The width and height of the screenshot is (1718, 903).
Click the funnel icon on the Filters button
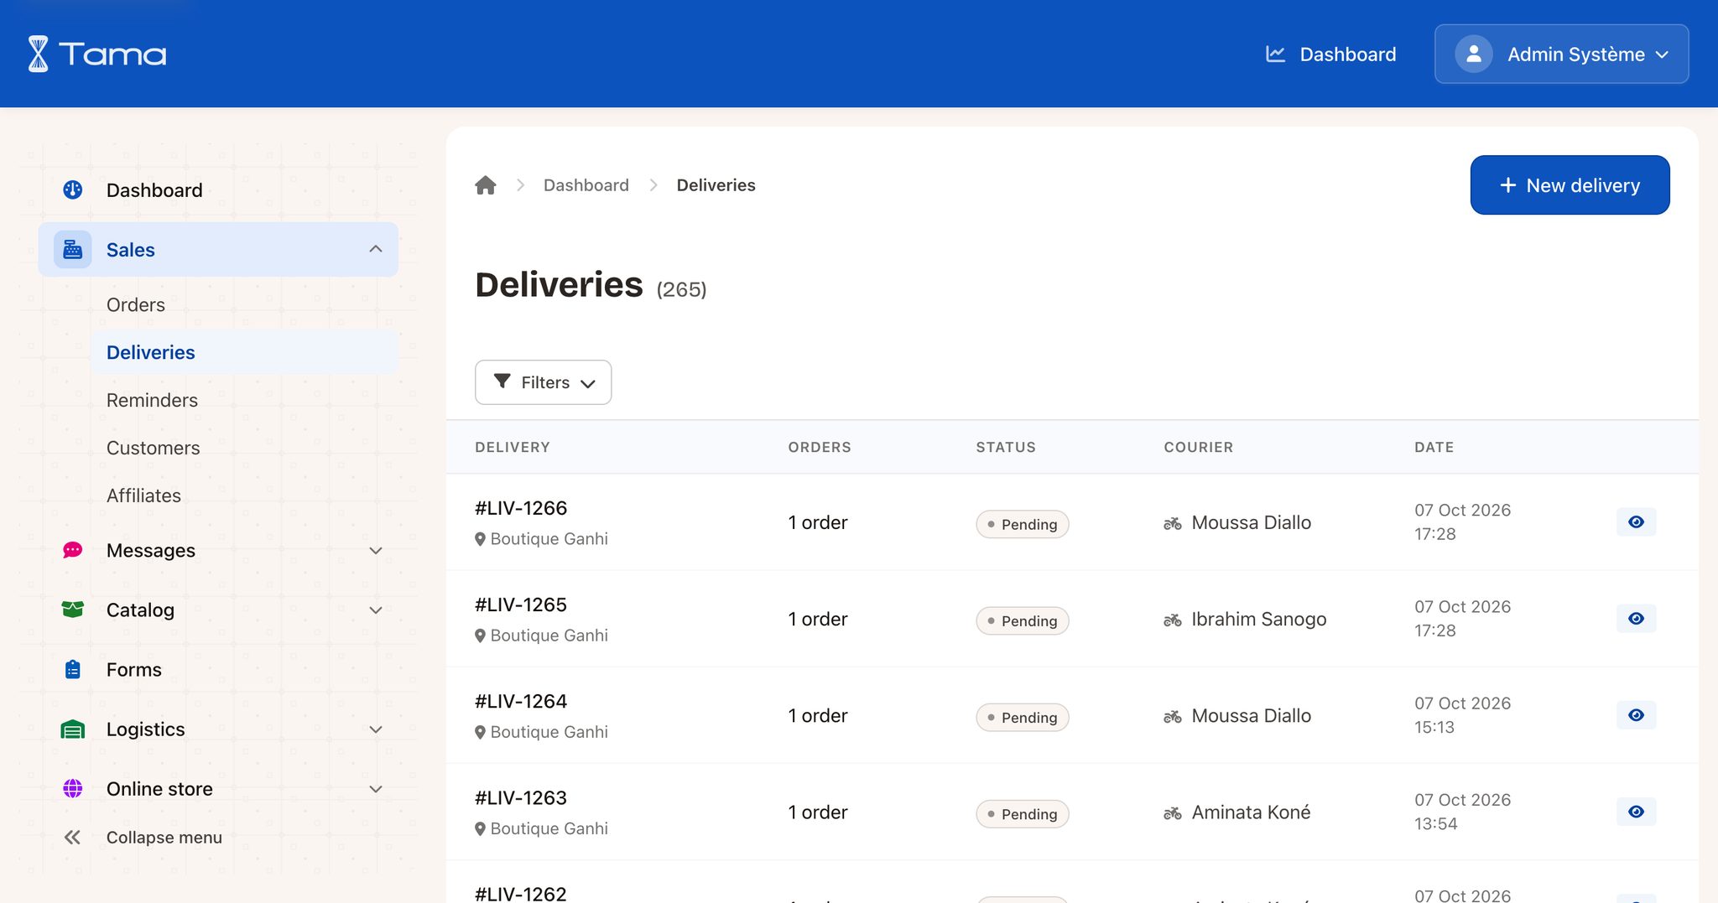502,381
